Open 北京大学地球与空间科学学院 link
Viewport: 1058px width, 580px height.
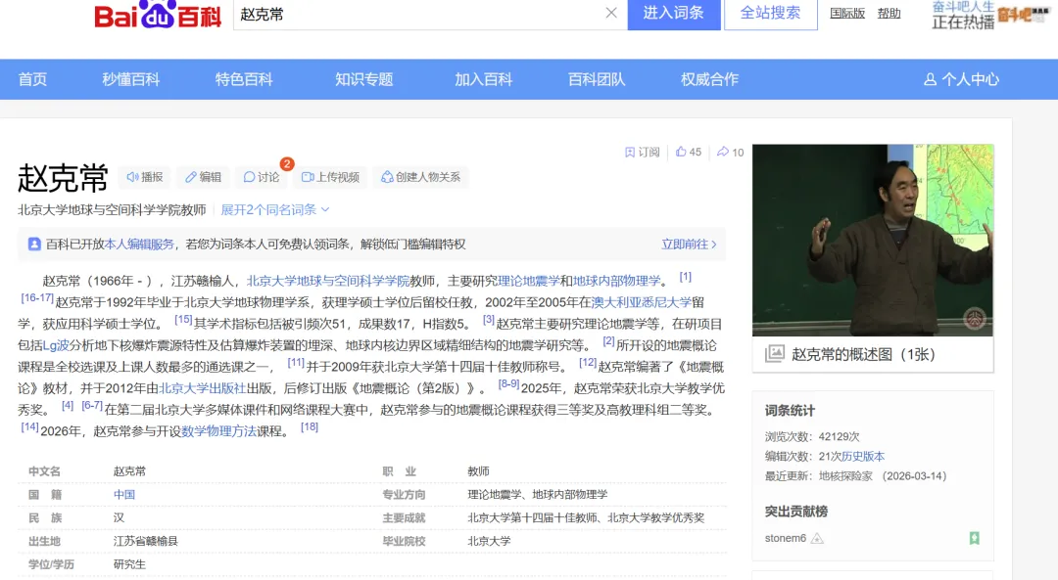tap(328, 281)
